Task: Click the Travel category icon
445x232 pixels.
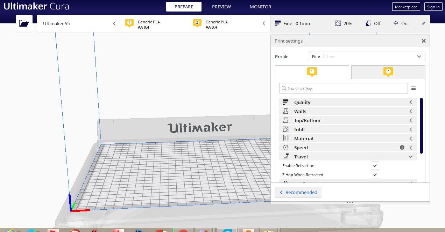Action: (x=285, y=157)
